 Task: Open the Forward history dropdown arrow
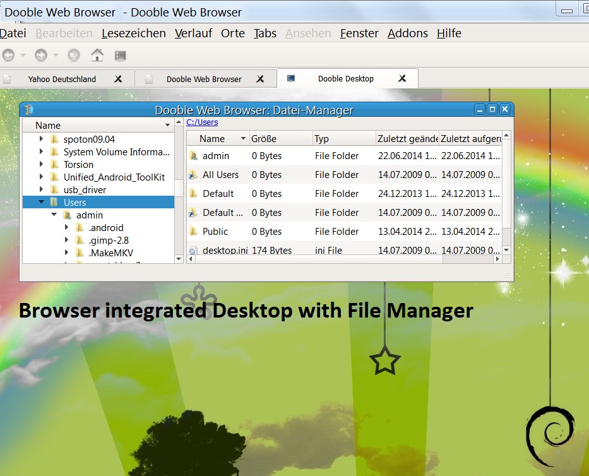click(56, 55)
